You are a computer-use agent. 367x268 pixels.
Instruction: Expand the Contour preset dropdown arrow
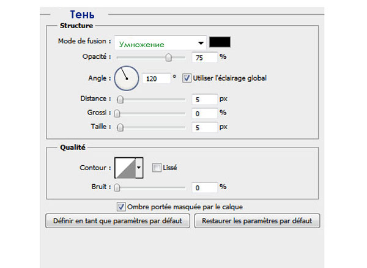[139, 168]
